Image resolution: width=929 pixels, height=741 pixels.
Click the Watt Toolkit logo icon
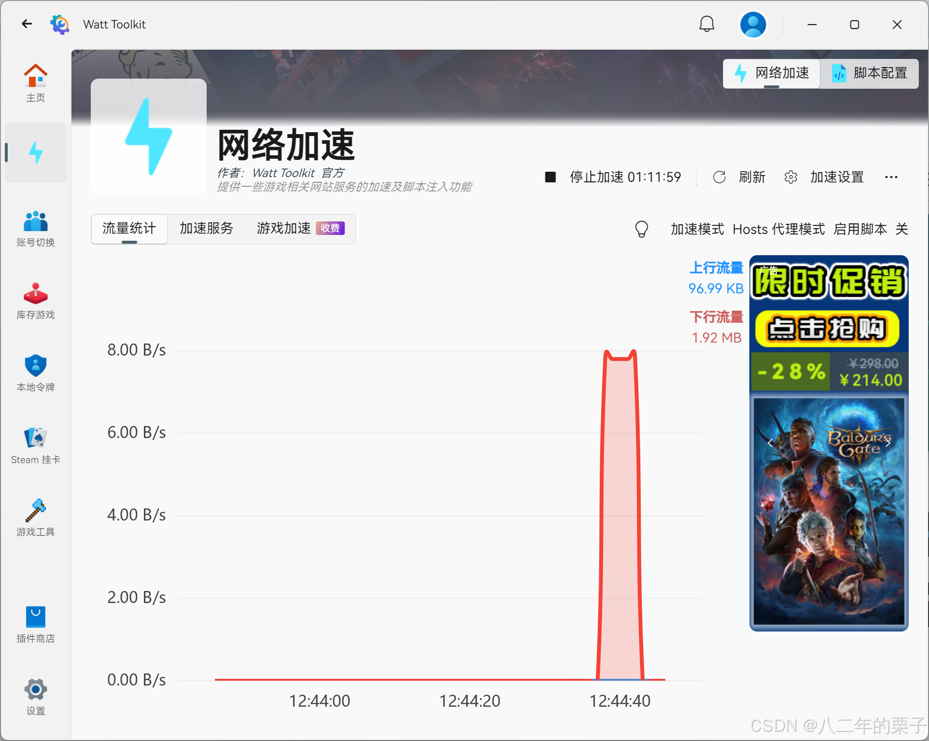(x=60, y=24)
